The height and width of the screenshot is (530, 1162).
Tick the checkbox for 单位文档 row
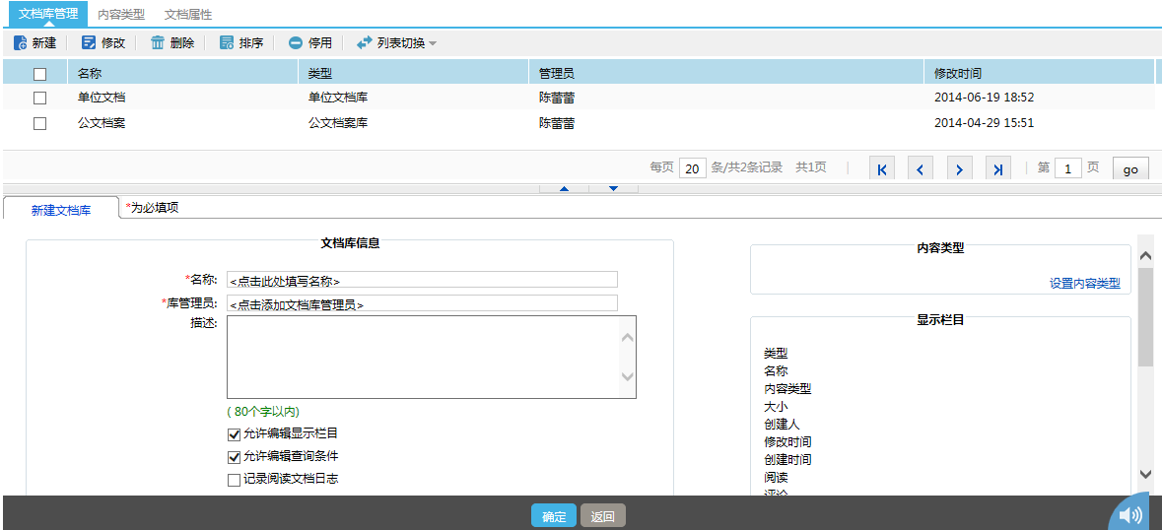pyautogui.click(x=40, y=99)
